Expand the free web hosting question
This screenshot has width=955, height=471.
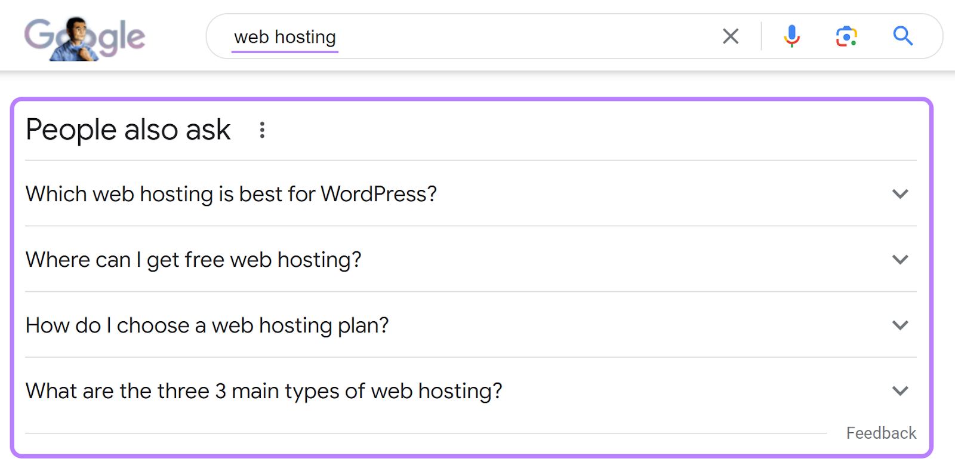pos(900,260)
